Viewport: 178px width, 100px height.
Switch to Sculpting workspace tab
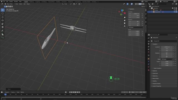click(x=38, y=2)
